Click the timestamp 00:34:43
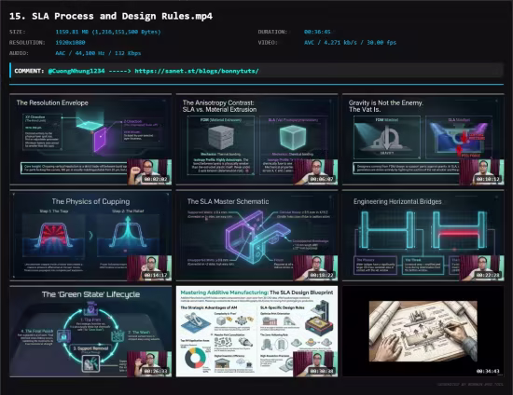This screenshot has width=513, height=395. pyautogui.click(x=488, y=371)
